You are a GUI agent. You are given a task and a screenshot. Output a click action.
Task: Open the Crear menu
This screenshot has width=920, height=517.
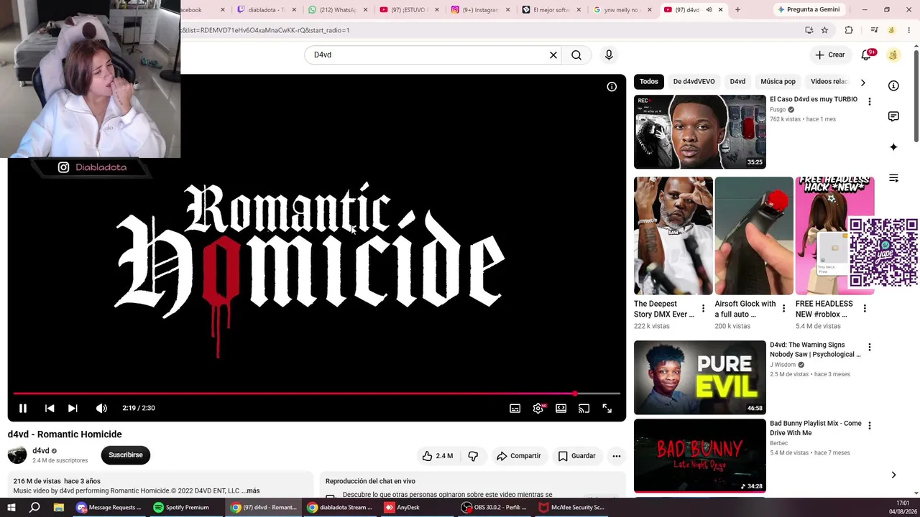click(x=829, y=55)
